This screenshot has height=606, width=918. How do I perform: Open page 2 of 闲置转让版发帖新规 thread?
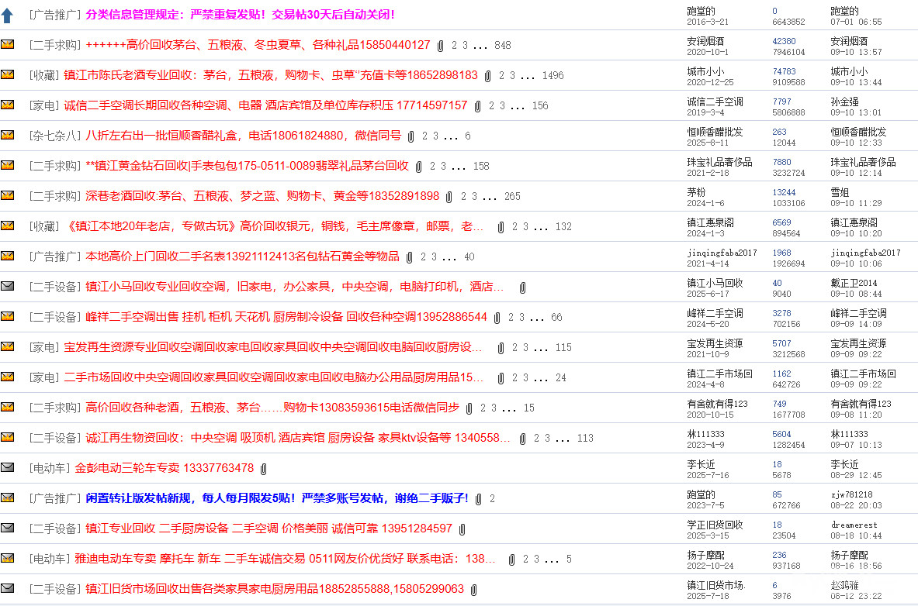tap(492, 498)
